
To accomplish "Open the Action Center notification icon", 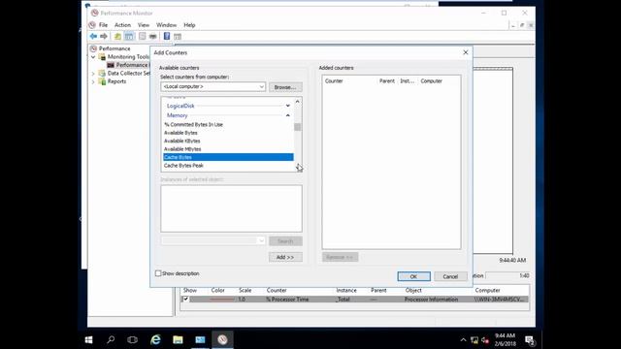I will pyautogui.click(x=530, y=340).
